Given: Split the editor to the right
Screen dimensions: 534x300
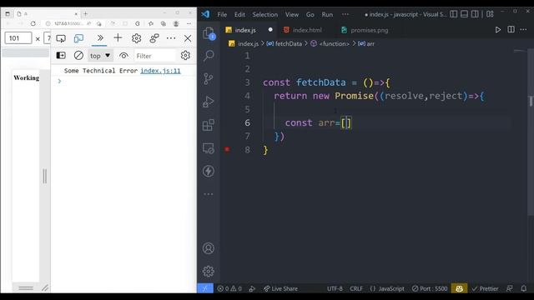Looking at the screenshot, I should pos(511,30).
